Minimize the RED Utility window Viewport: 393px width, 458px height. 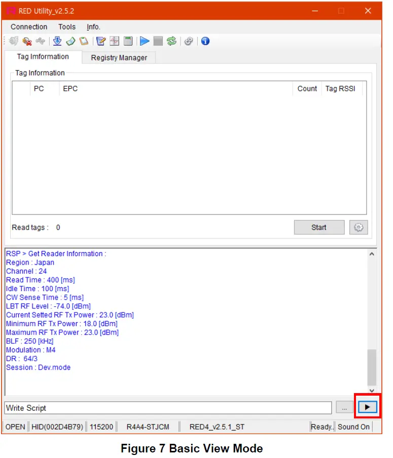[315, 11]
